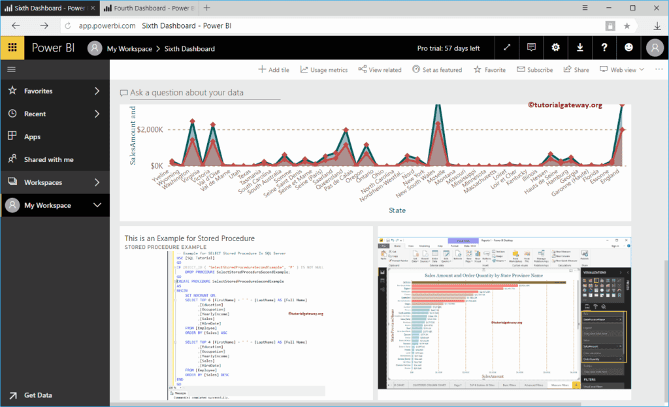Click the browser forward arrow
The width and height of the screenshot is (669, 407).
coord(44,25)
